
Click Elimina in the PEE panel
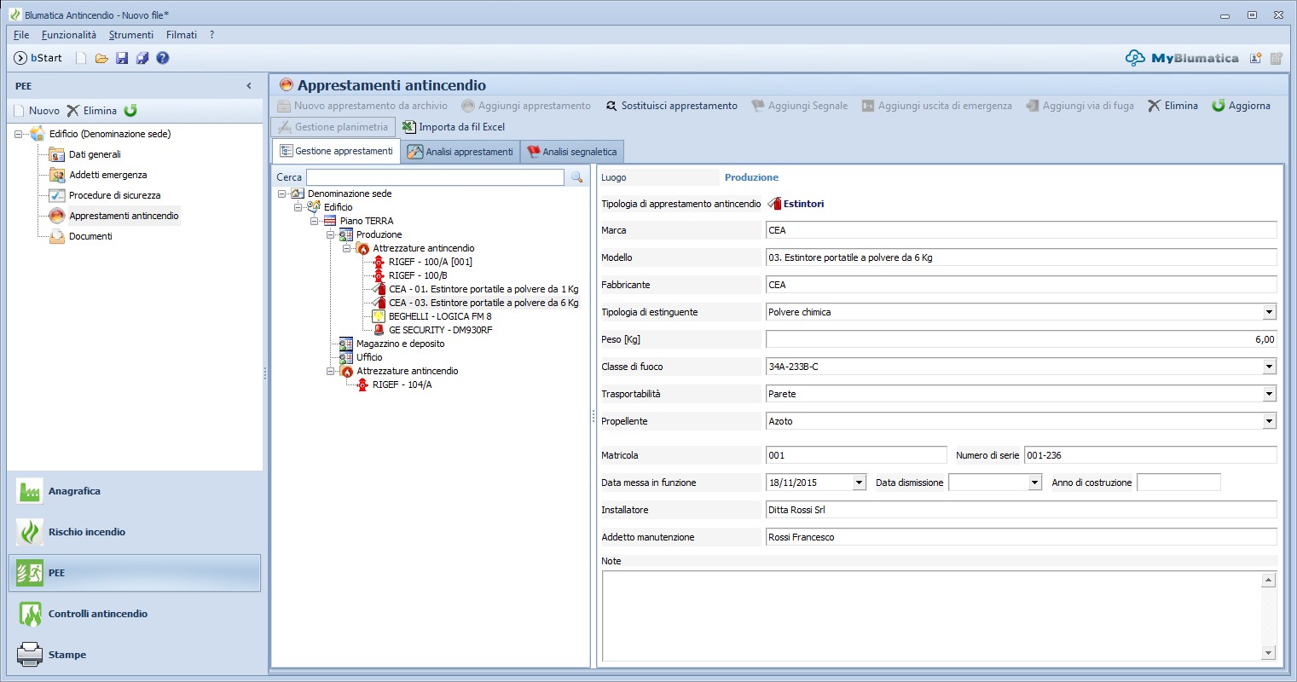pos(92,111)
